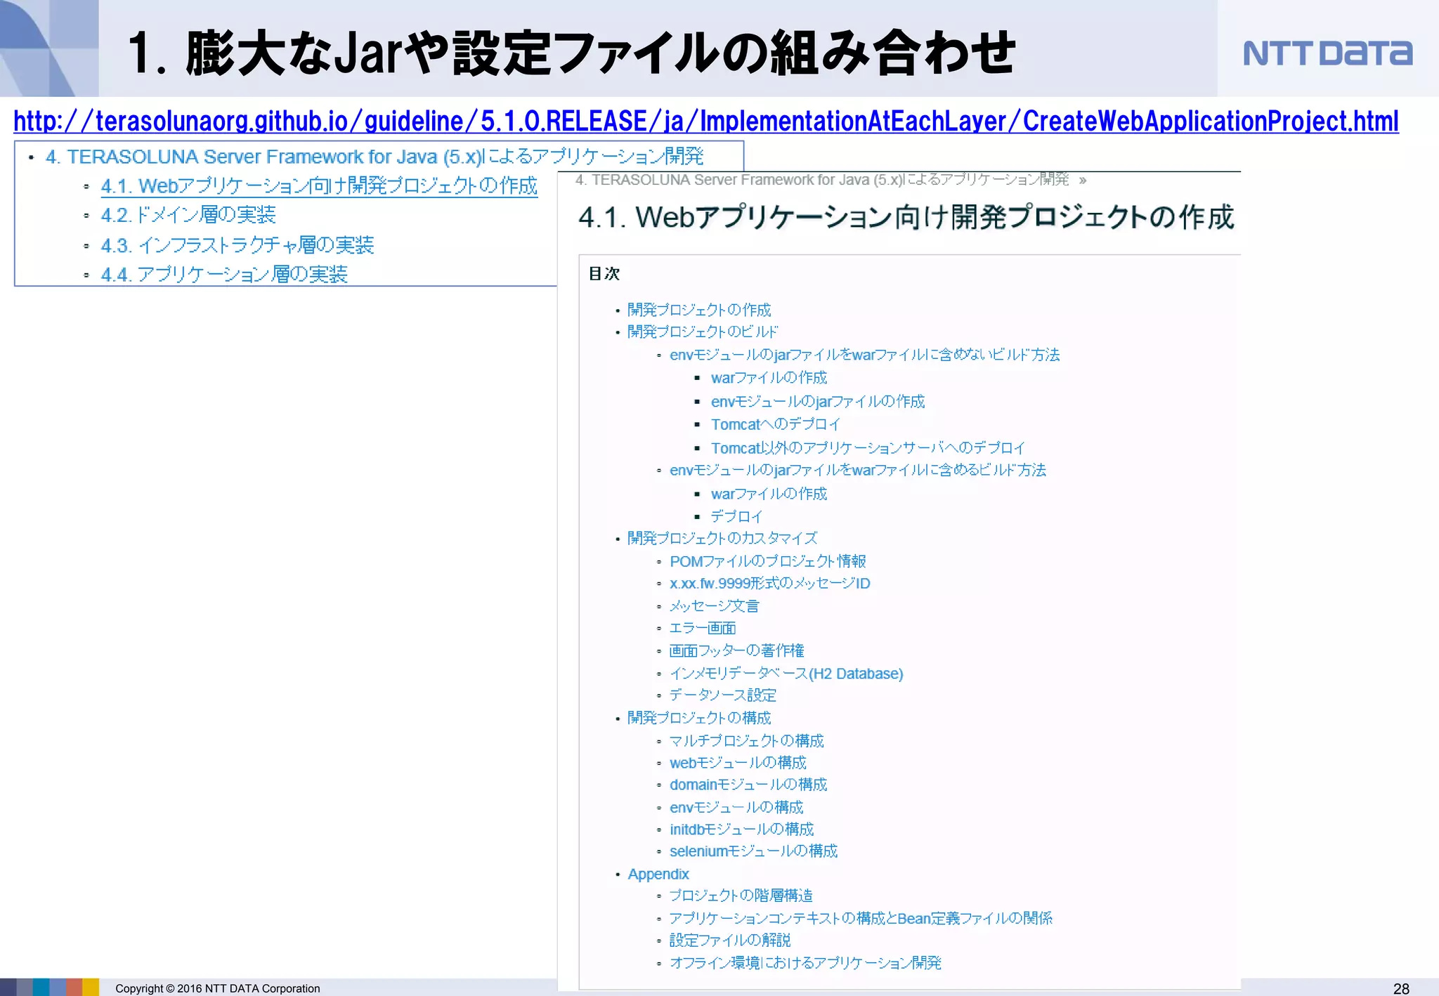The width and height of the screenshot is (1439, 996).
Task: Open 'envモジュールのjarファイルをwarファイルに含めるビルド方法'
Action: point(858,470)
